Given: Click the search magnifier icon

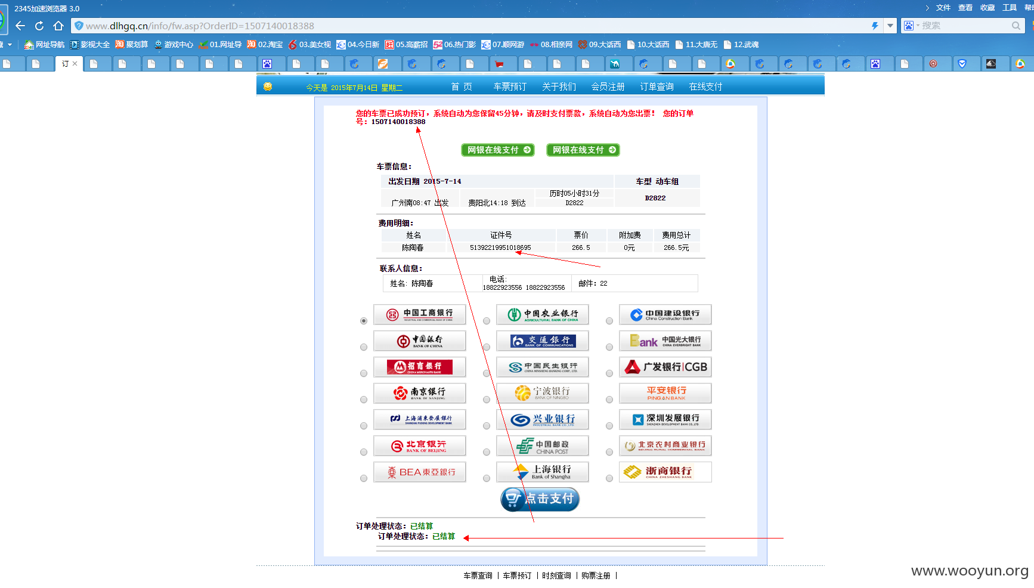Looking at the screenshot, I should (1016, 26).
